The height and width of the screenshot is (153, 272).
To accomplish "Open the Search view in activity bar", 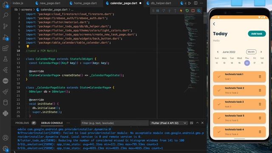I will click(x=6, y=15).
